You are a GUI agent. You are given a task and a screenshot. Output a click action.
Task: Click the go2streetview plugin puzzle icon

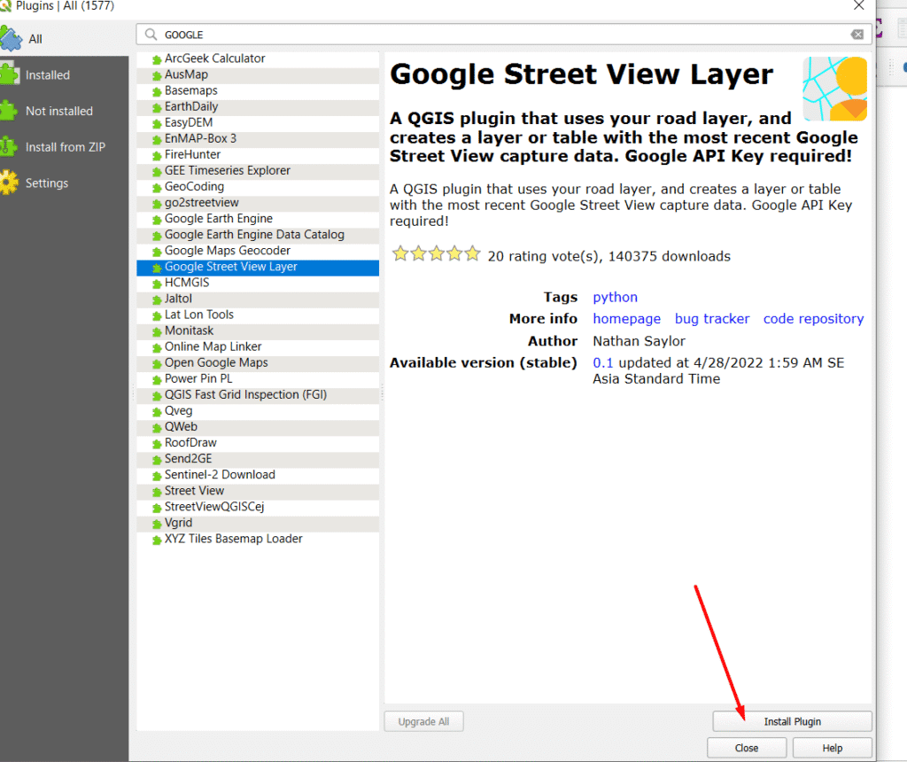[x=156, y=204]
